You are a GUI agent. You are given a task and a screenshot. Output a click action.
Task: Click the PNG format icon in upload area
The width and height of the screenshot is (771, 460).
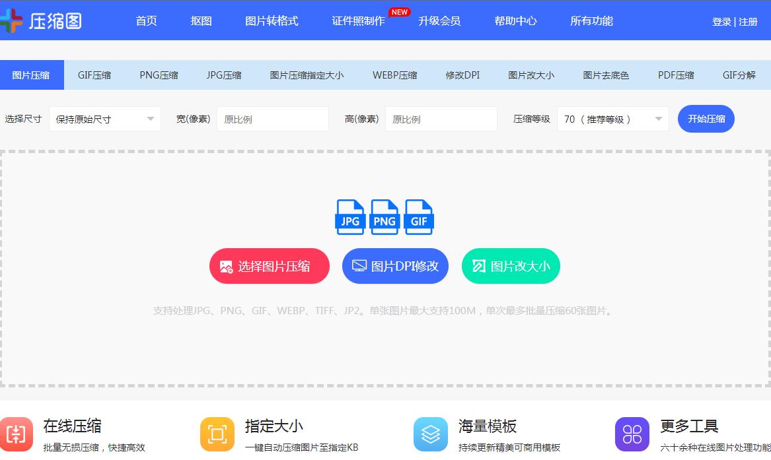tap(384, 218)
